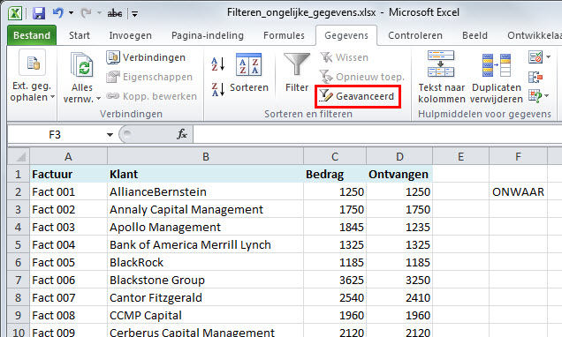
Task: Open the Bestand file tab
Action: tap(32, 35)
